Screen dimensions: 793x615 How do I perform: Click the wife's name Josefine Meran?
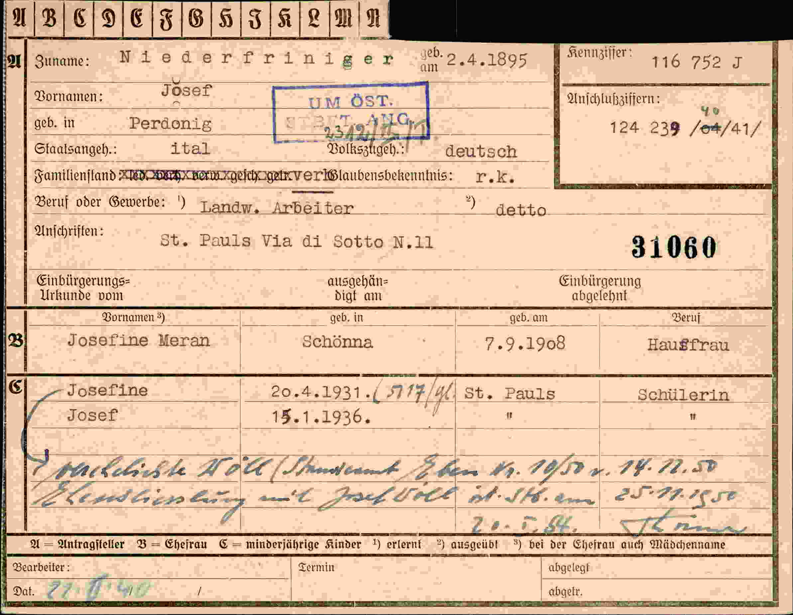pos(139,341)
